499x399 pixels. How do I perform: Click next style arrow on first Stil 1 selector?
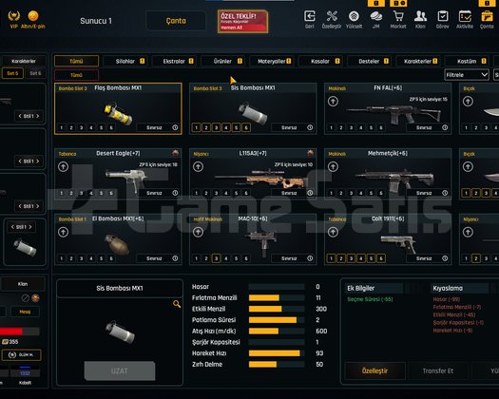[x=38, y=116]
